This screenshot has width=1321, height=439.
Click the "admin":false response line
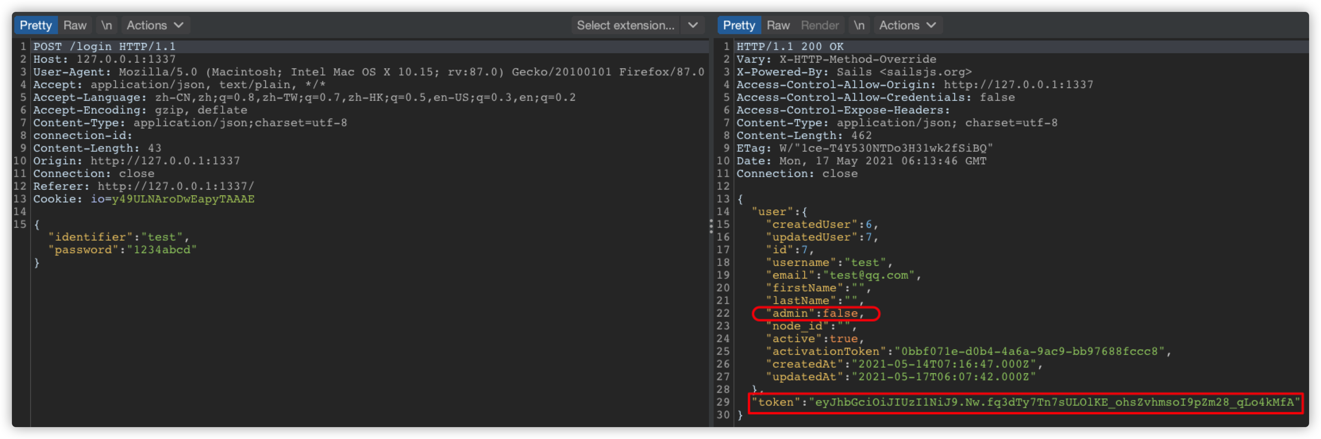tap(815, 313)
